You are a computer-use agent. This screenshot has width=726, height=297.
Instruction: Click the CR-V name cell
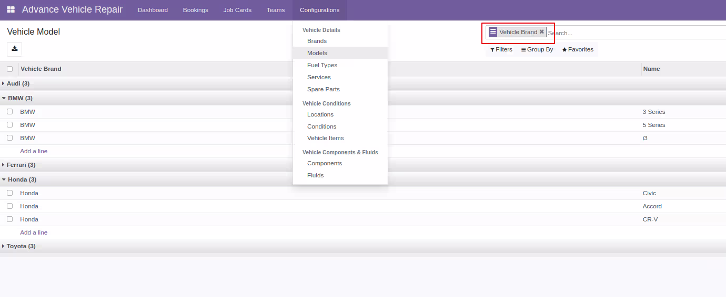[x=650, y=219]
